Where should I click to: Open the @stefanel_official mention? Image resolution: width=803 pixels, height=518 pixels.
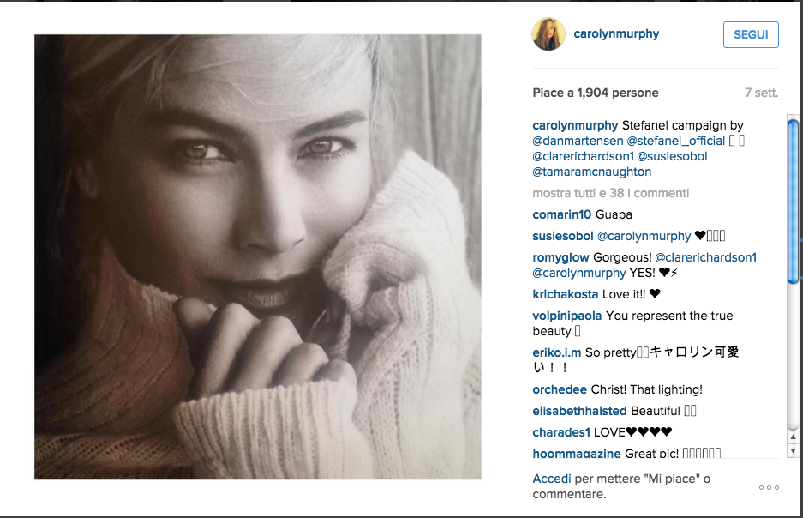(675, 141)
